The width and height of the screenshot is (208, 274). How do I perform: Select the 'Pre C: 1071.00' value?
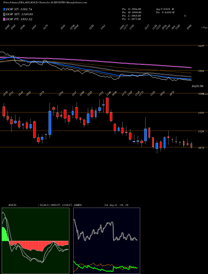point(131,19)
